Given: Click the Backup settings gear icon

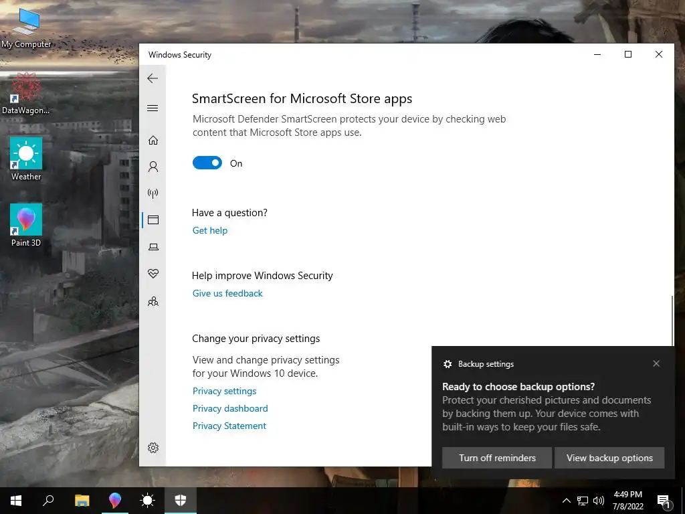Looking at the screenshot, I should (448, 364).
